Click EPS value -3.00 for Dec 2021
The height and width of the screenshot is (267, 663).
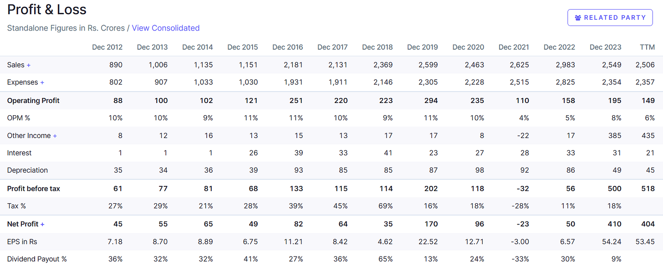coord(520,241)
